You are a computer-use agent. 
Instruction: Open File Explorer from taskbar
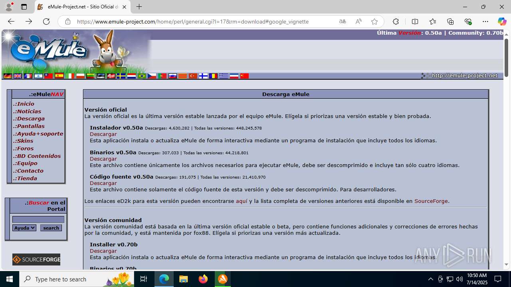click(x=184, y=279)
